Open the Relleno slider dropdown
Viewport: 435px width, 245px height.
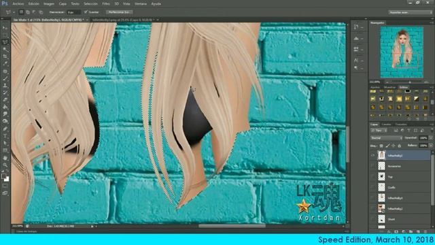(431, 145)
